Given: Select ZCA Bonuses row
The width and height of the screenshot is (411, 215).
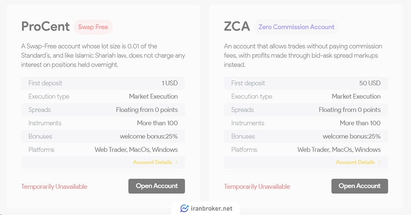Looking at the screenshot, I should click(x=306, y=136).
